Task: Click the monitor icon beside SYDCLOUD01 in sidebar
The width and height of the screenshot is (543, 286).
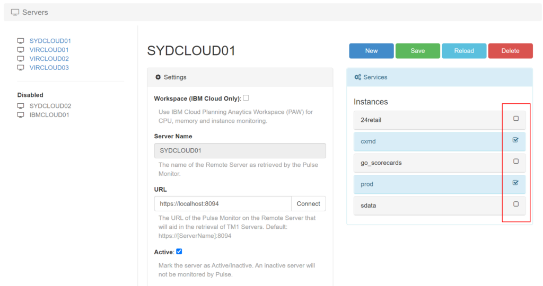Action: [21, 41]
